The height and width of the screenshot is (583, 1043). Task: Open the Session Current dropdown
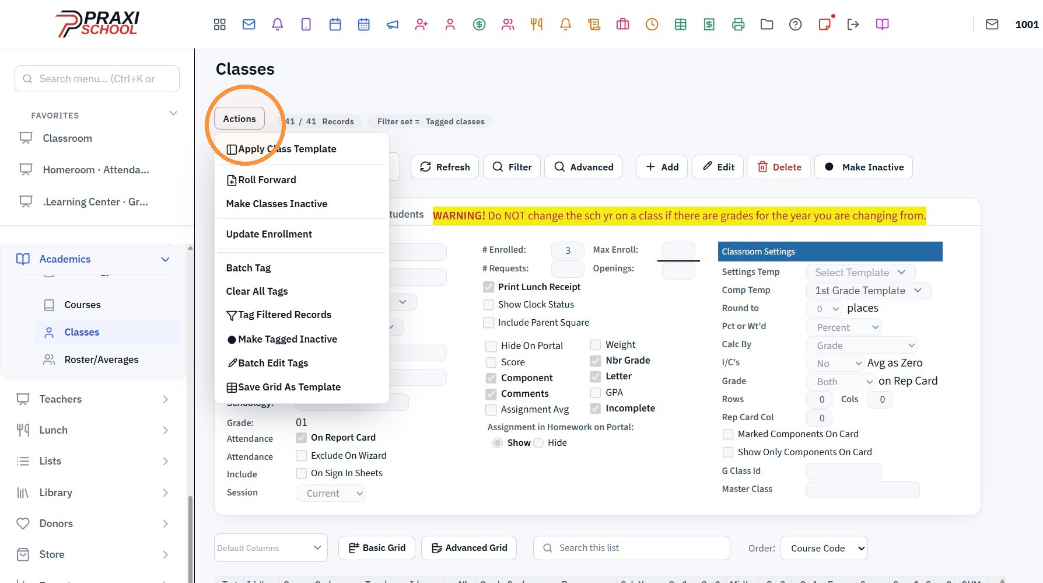pos(331,493)
